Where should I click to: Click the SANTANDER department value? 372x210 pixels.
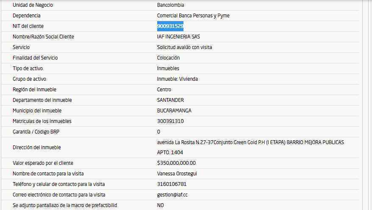(170, 100)
